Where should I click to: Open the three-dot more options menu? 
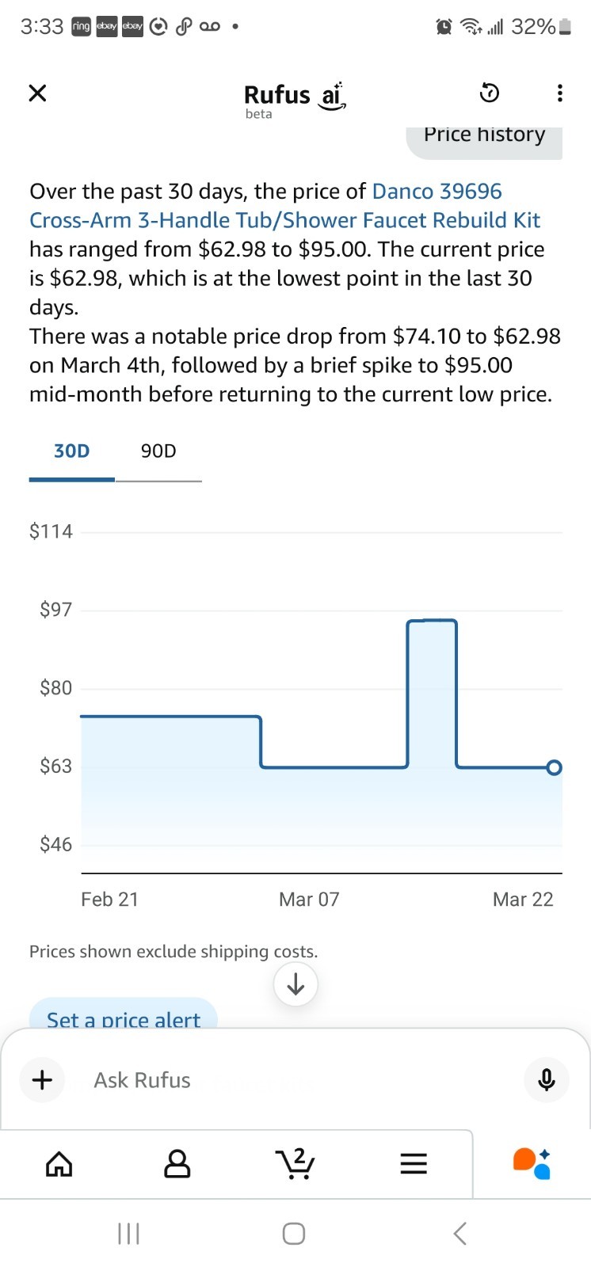(x=560, y=93)
